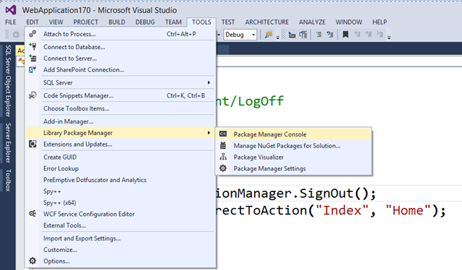Image resolution: width=462 pixels, height=270 pixels.
Task: Open Add-in Manager
Action: (121, 121)
